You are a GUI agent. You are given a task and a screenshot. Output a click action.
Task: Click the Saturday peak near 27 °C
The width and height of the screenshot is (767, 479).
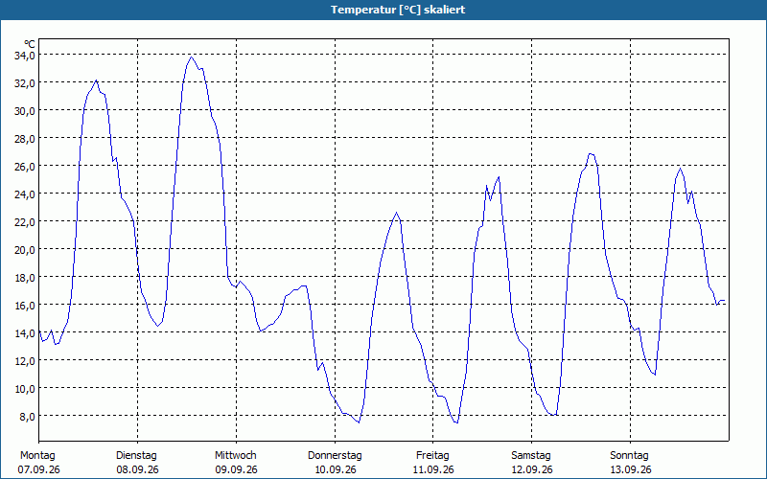point(591,154)
